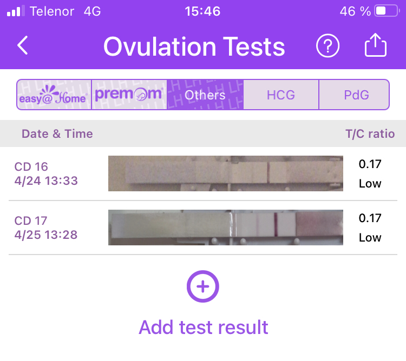Tap the battery icon in status bar
The width and height of the screenshot is (406, 361).
(x=387, y=11)
